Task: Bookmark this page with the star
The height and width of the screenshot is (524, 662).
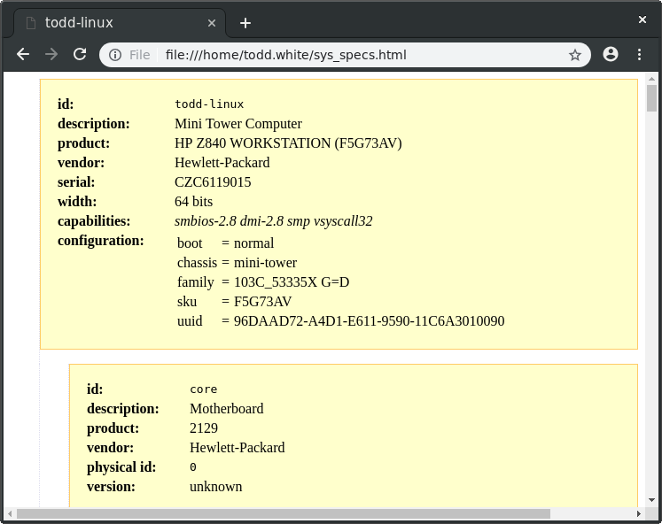Action: (574, 55)
